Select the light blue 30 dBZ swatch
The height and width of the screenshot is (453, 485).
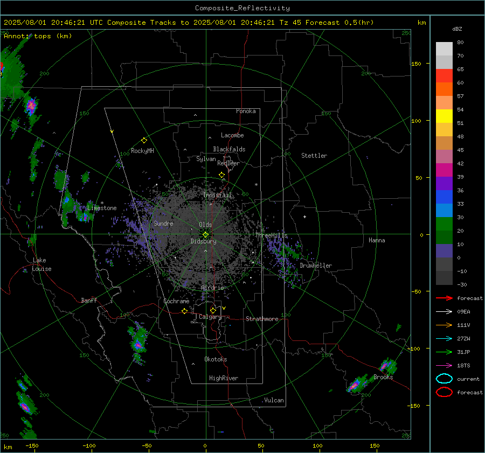click(444, 210)
